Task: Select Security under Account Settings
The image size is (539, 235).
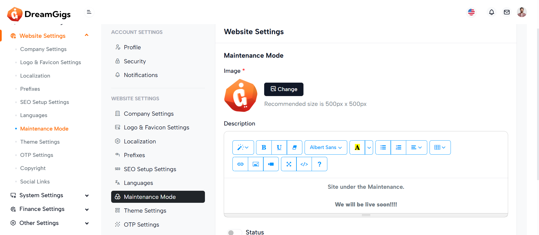Action: [x=135, y=61]
